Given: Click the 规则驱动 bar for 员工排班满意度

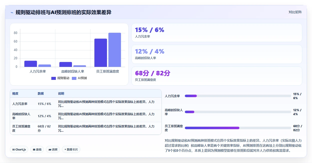Looking at the screenshot, I should [101, 53].
